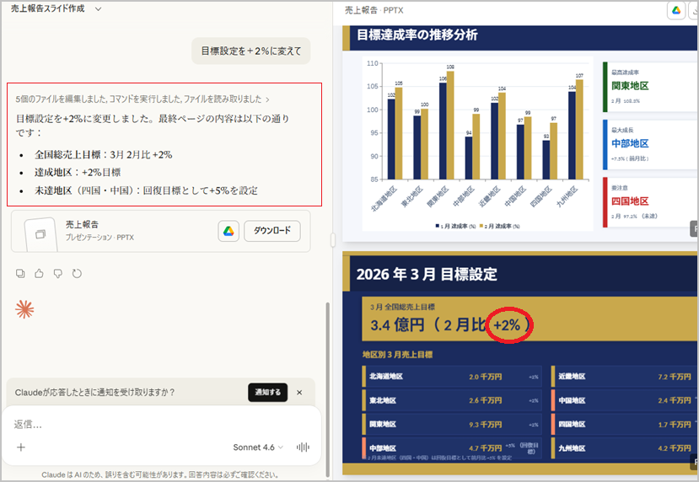Click the ダウンロード button
Screen dimensions: 699x482
click(272, 231)
